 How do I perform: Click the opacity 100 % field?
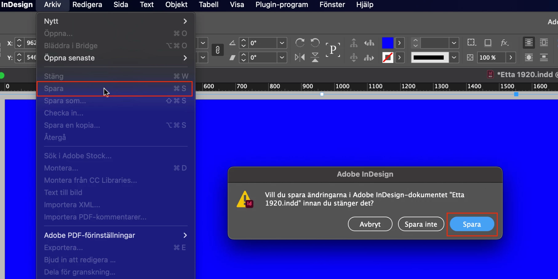(491, 57)
